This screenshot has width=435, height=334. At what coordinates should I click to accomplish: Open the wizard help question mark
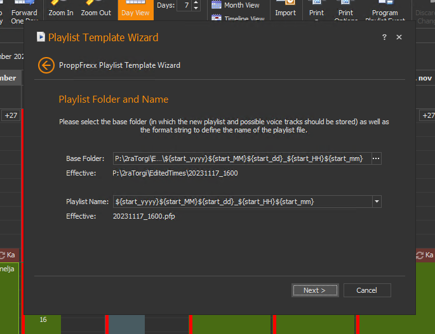coord(384,37)
